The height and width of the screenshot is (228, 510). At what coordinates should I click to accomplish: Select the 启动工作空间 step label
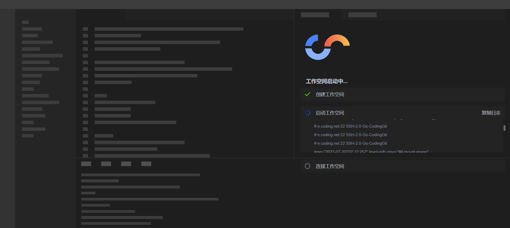coord(330,113)
